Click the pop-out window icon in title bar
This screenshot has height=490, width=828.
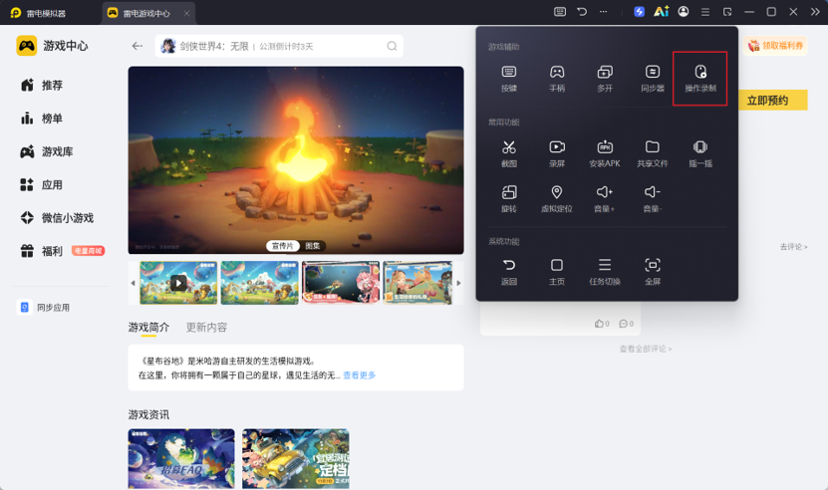click(727, 12)
